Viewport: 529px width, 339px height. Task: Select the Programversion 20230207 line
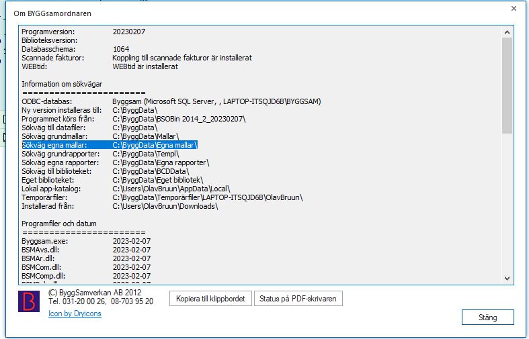(83, 32)
